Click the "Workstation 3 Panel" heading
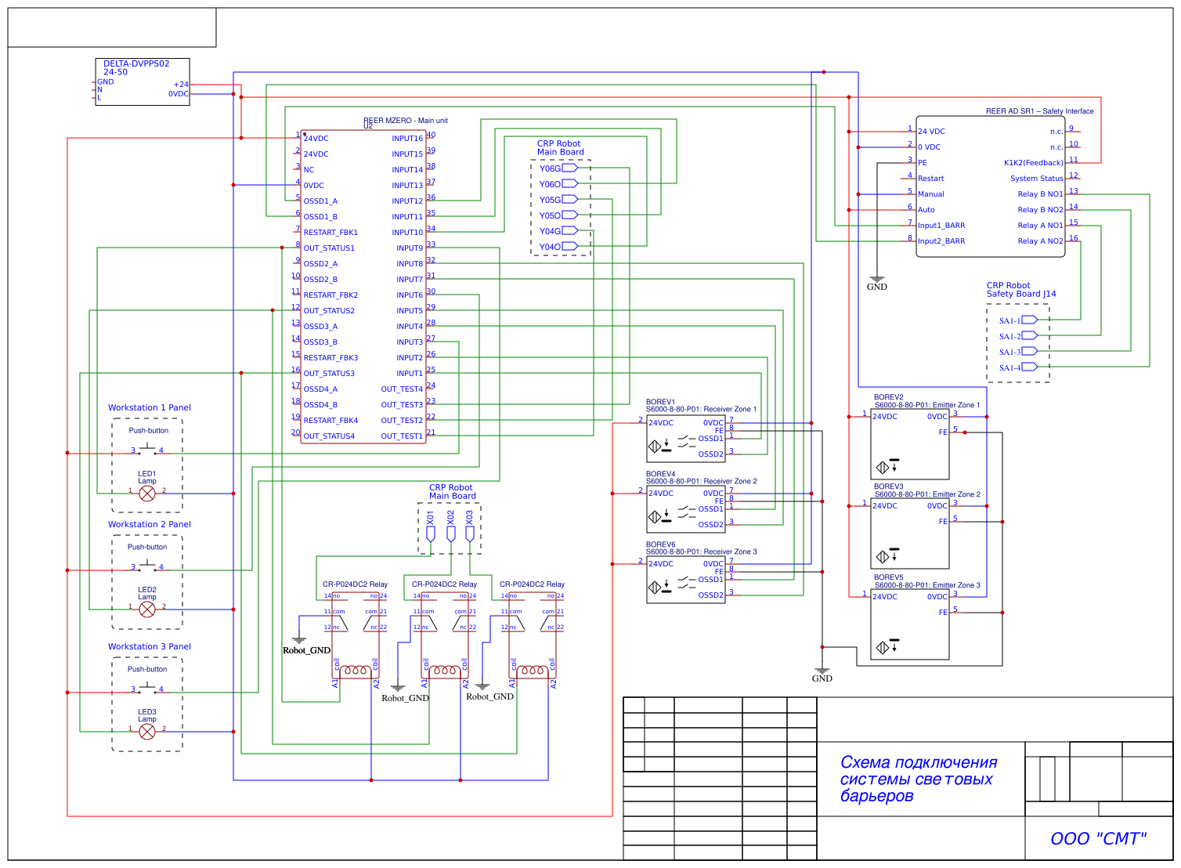The image size is (1181, 868). click(150, 646)
